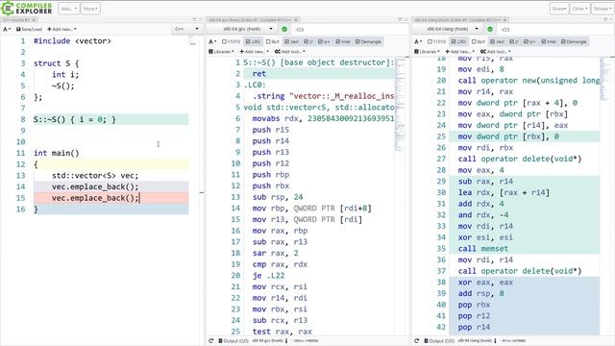This screenshot has height=346, width=615.
Task: Open Libraries menu in clang pane
Action: click(427, 51)
